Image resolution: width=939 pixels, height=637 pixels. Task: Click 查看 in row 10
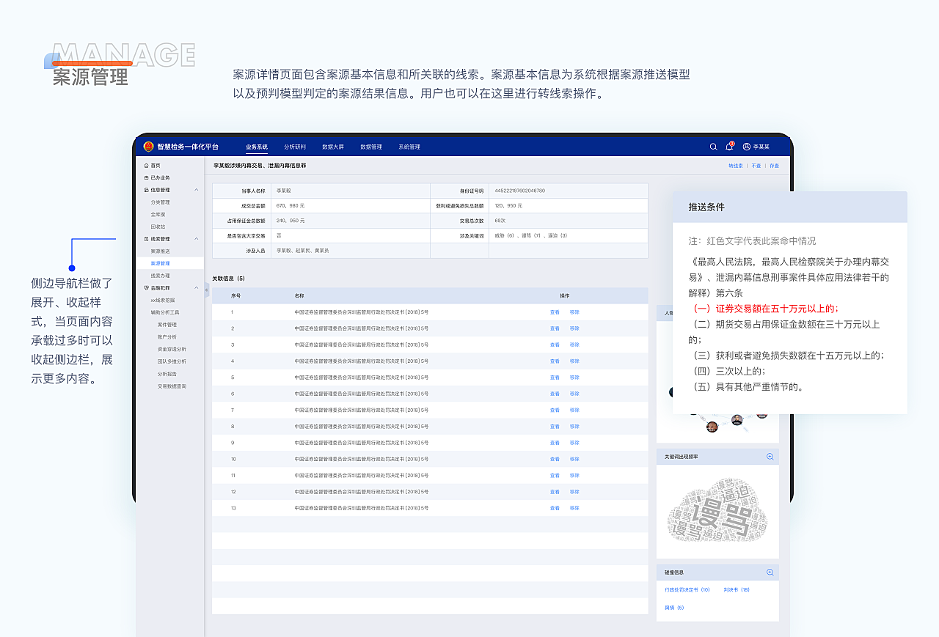coord(555,459)
